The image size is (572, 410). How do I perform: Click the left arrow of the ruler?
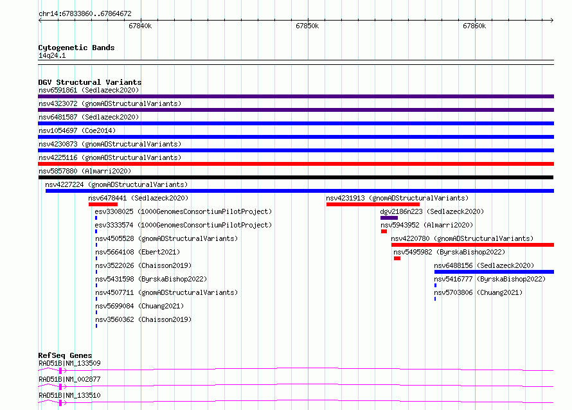40,20
